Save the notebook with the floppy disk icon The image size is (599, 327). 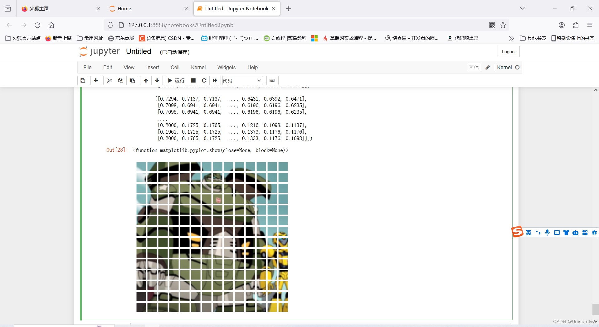click(83, 80)
